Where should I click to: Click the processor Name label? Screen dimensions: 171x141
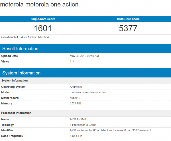(5, 119)
